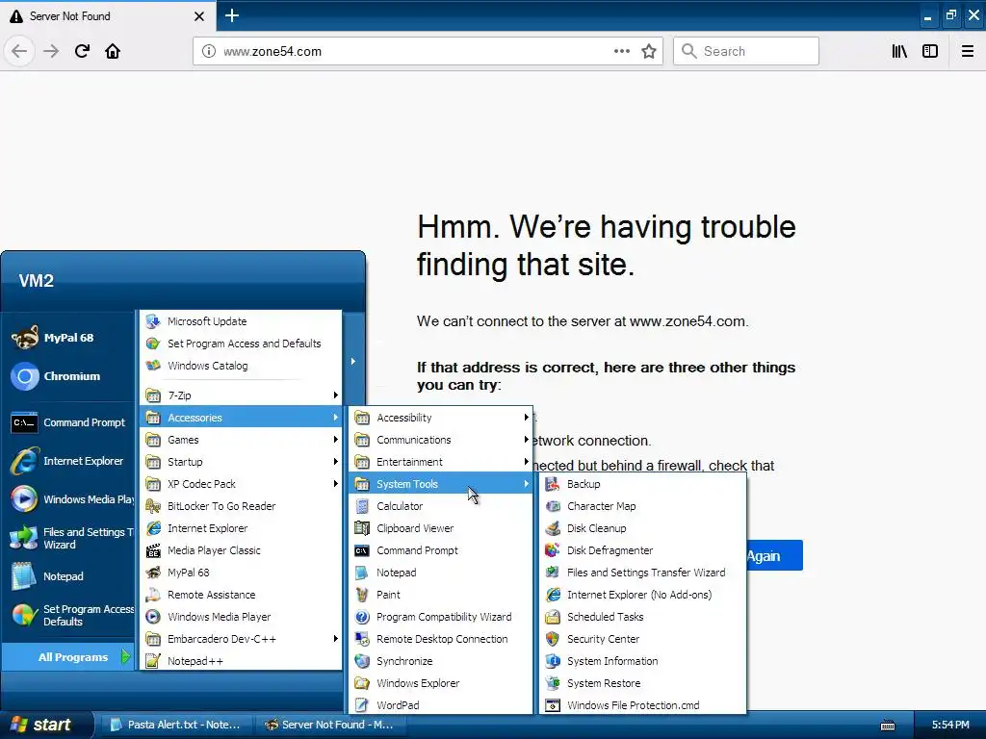Open Backup in System Tools
This screenshot has height=739, width=986.
coord(642,484)
